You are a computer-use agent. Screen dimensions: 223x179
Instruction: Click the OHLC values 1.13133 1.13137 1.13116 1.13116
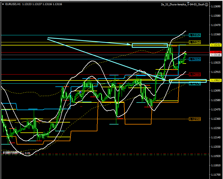point(42,4)
